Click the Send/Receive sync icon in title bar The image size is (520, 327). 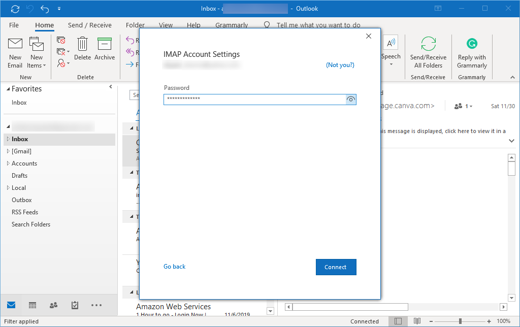tap(15, 9)
